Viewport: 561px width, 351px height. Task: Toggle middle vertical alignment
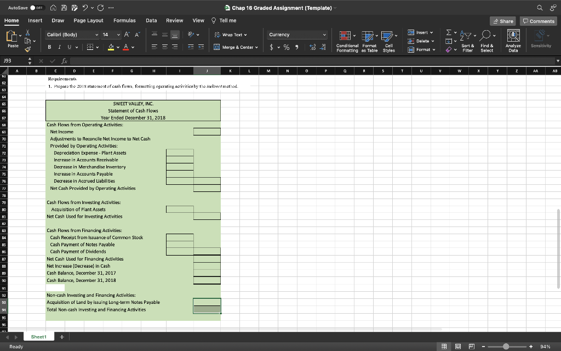point(164,35)
